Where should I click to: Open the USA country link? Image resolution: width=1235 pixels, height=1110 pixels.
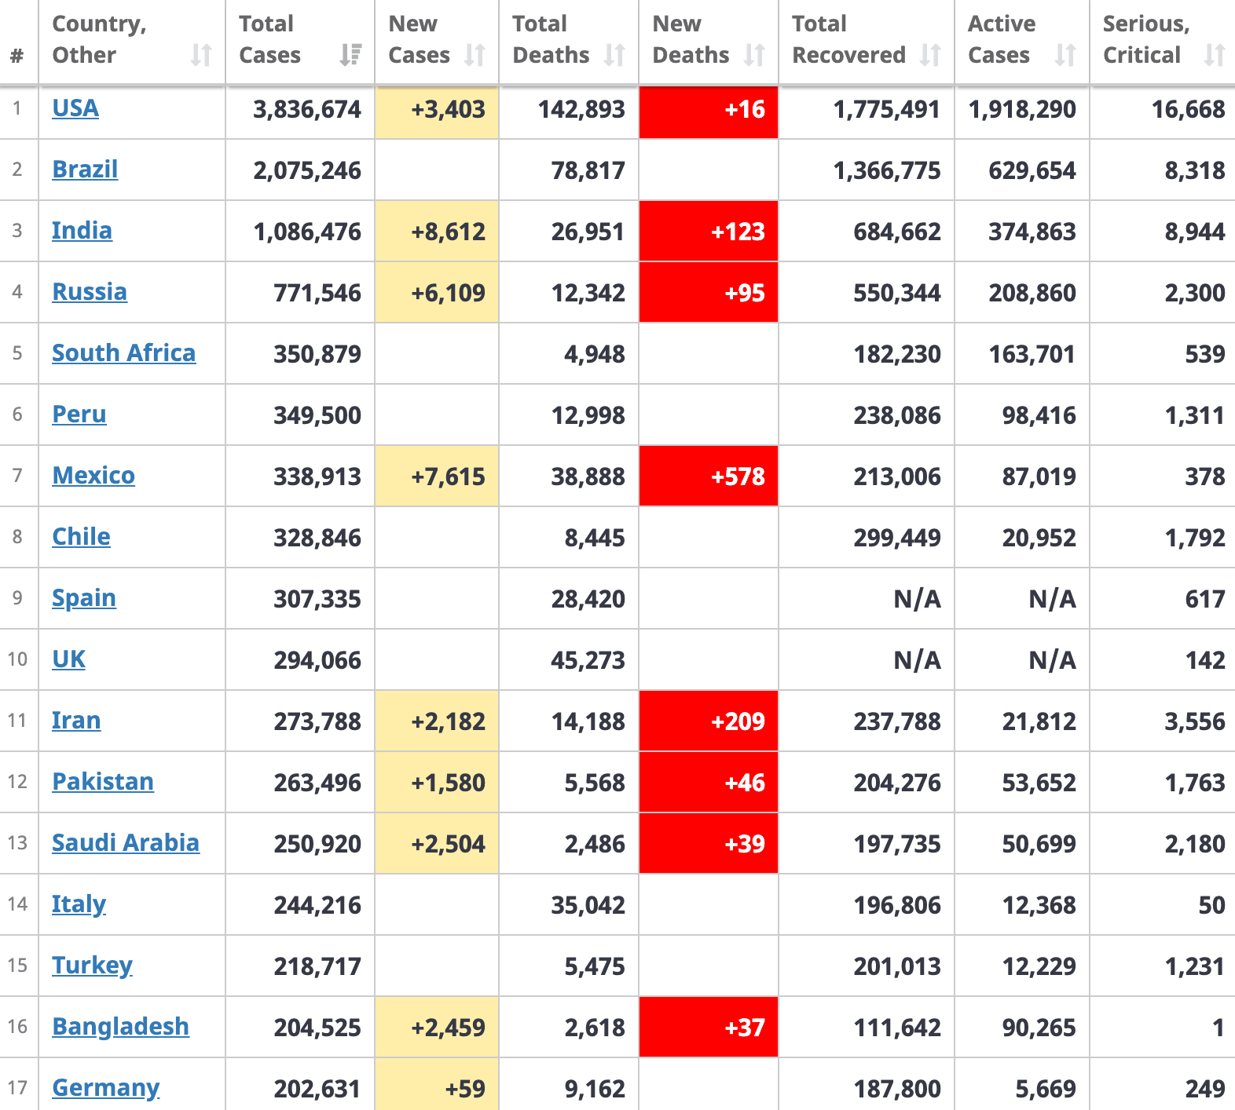(x=75, y=108)
